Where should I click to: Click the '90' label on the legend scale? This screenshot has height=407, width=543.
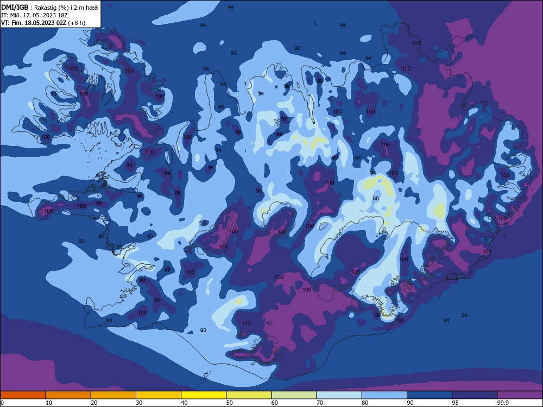[410, 403]
